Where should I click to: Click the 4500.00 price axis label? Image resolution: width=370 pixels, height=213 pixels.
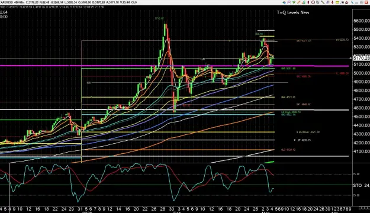[362, 117]
